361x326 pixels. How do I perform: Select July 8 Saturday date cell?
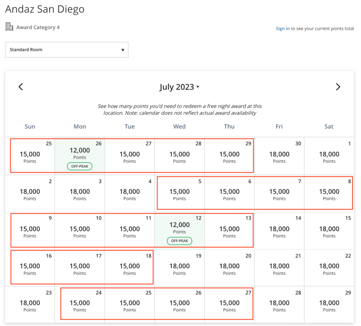pos(329,192)
